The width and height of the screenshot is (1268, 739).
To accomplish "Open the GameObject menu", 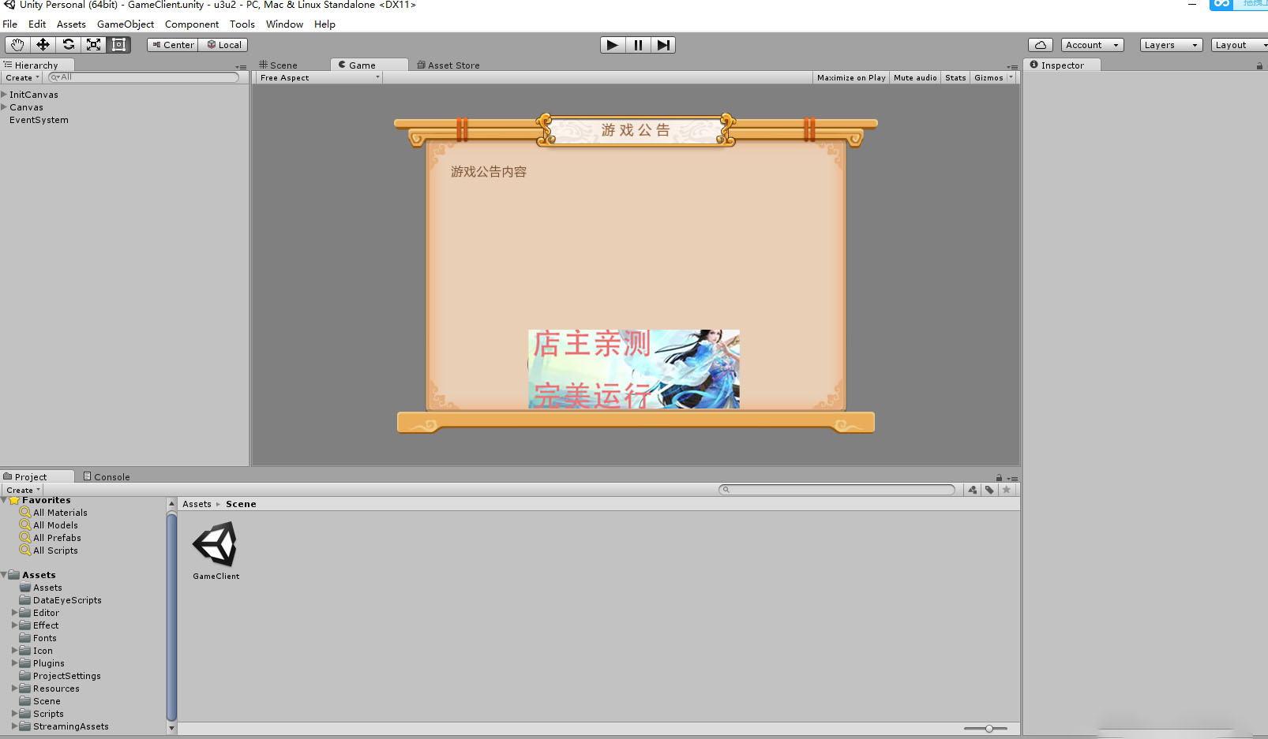I will click(x=126, y=24).
